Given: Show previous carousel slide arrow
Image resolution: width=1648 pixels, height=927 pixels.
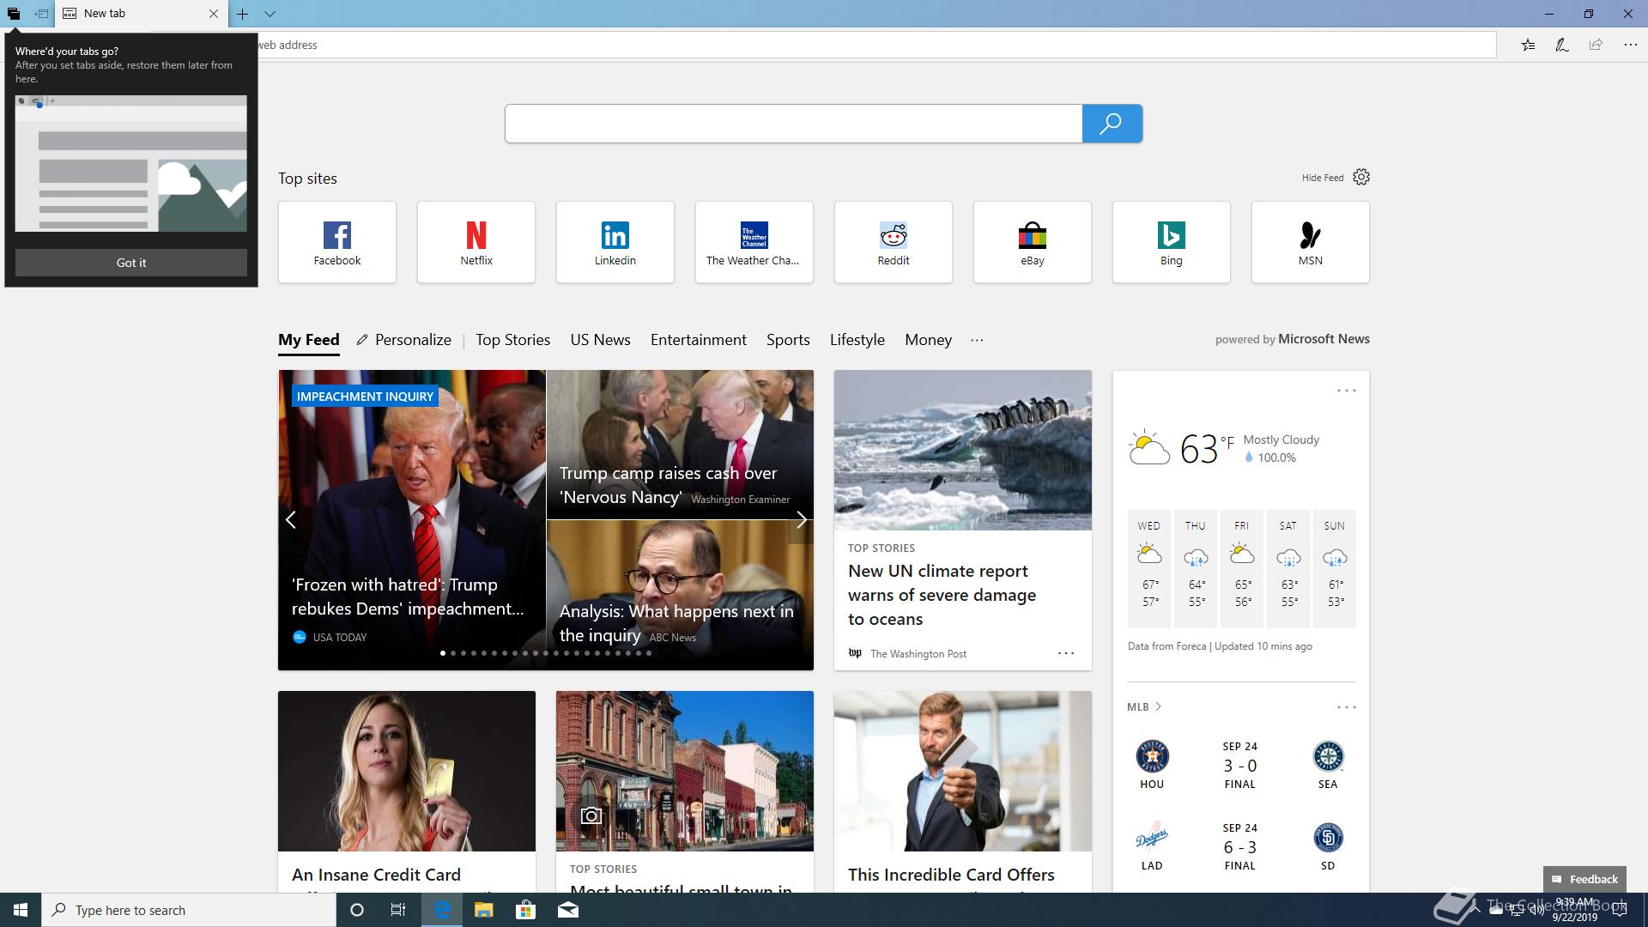Looking at the screenshot, I should (x=291, y=519).
